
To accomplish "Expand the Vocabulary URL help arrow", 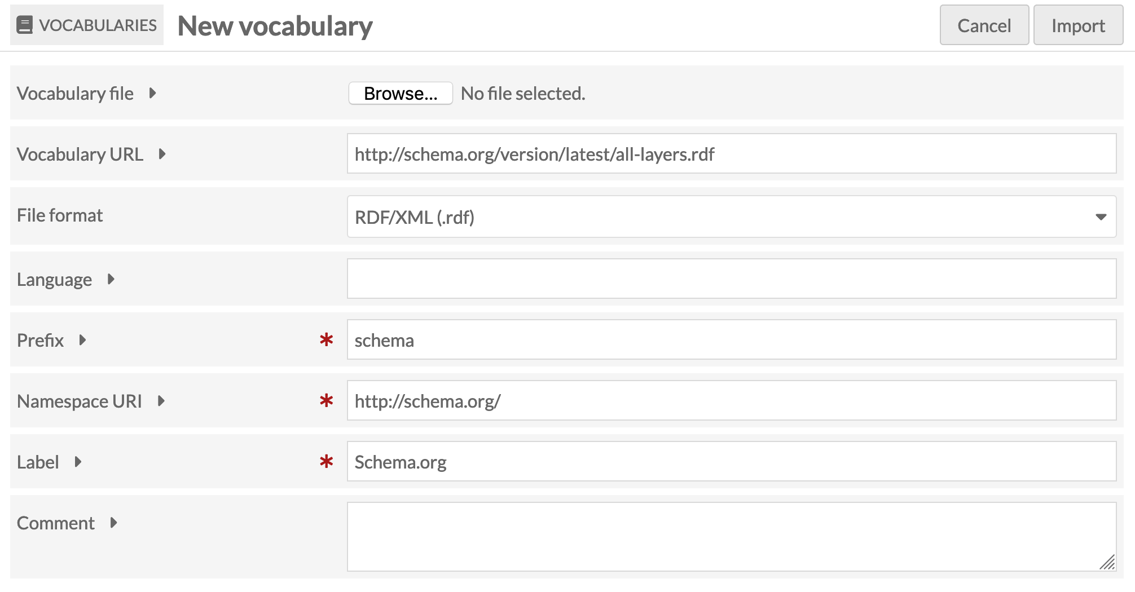I will pyautogui.click(x=162, y=154).
